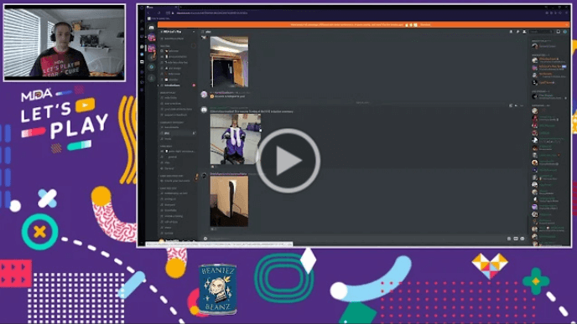
Task: Open pinned messages icon
Action: [517, 32]
